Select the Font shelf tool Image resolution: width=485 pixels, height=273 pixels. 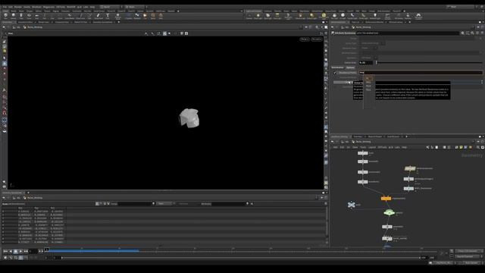(x=108, y=16)
